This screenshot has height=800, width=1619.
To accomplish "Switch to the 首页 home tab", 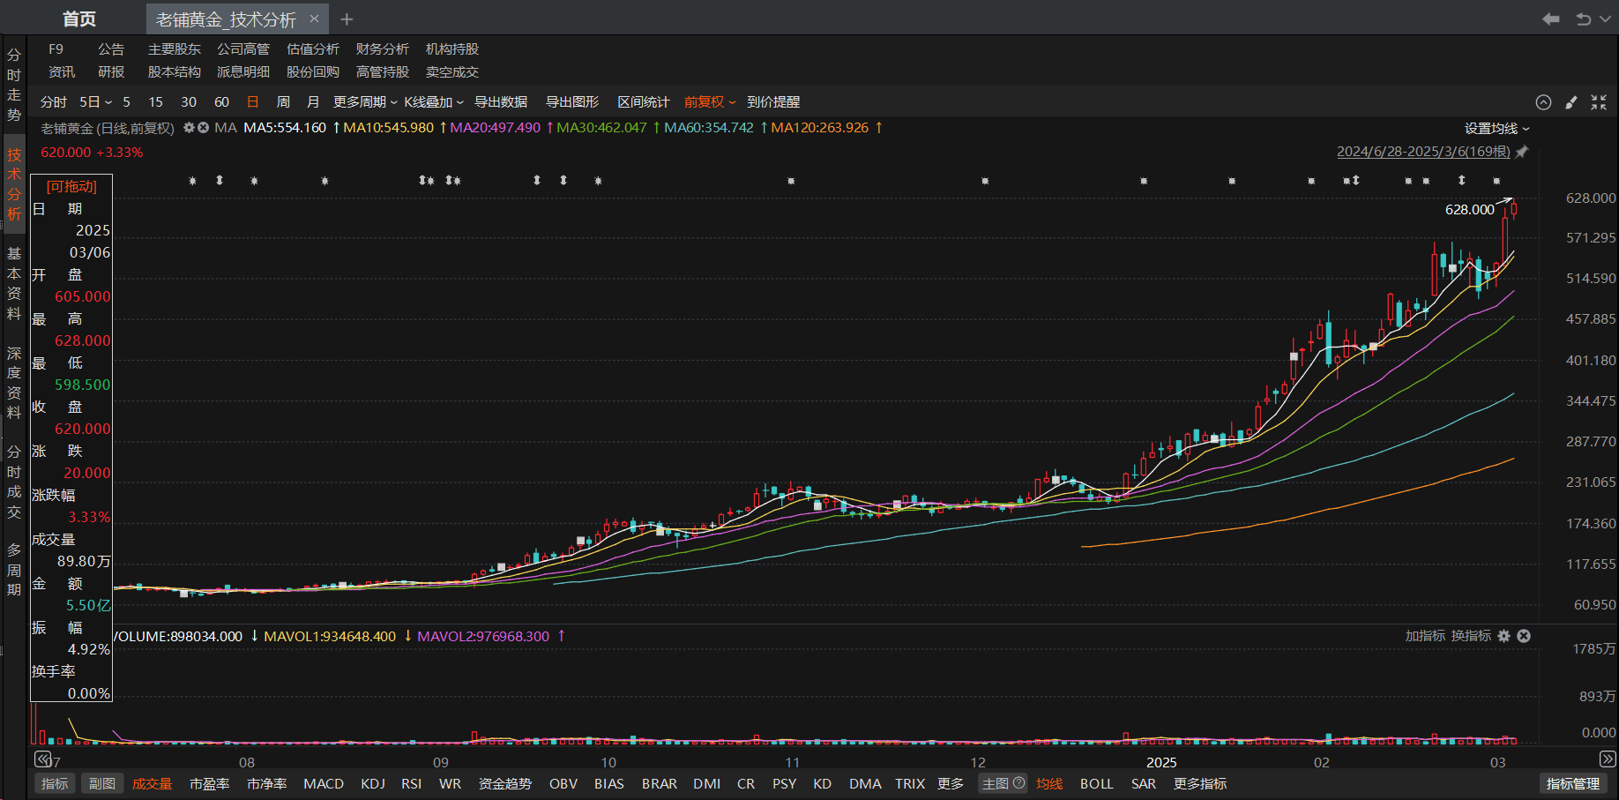I will tap(79, 19).
